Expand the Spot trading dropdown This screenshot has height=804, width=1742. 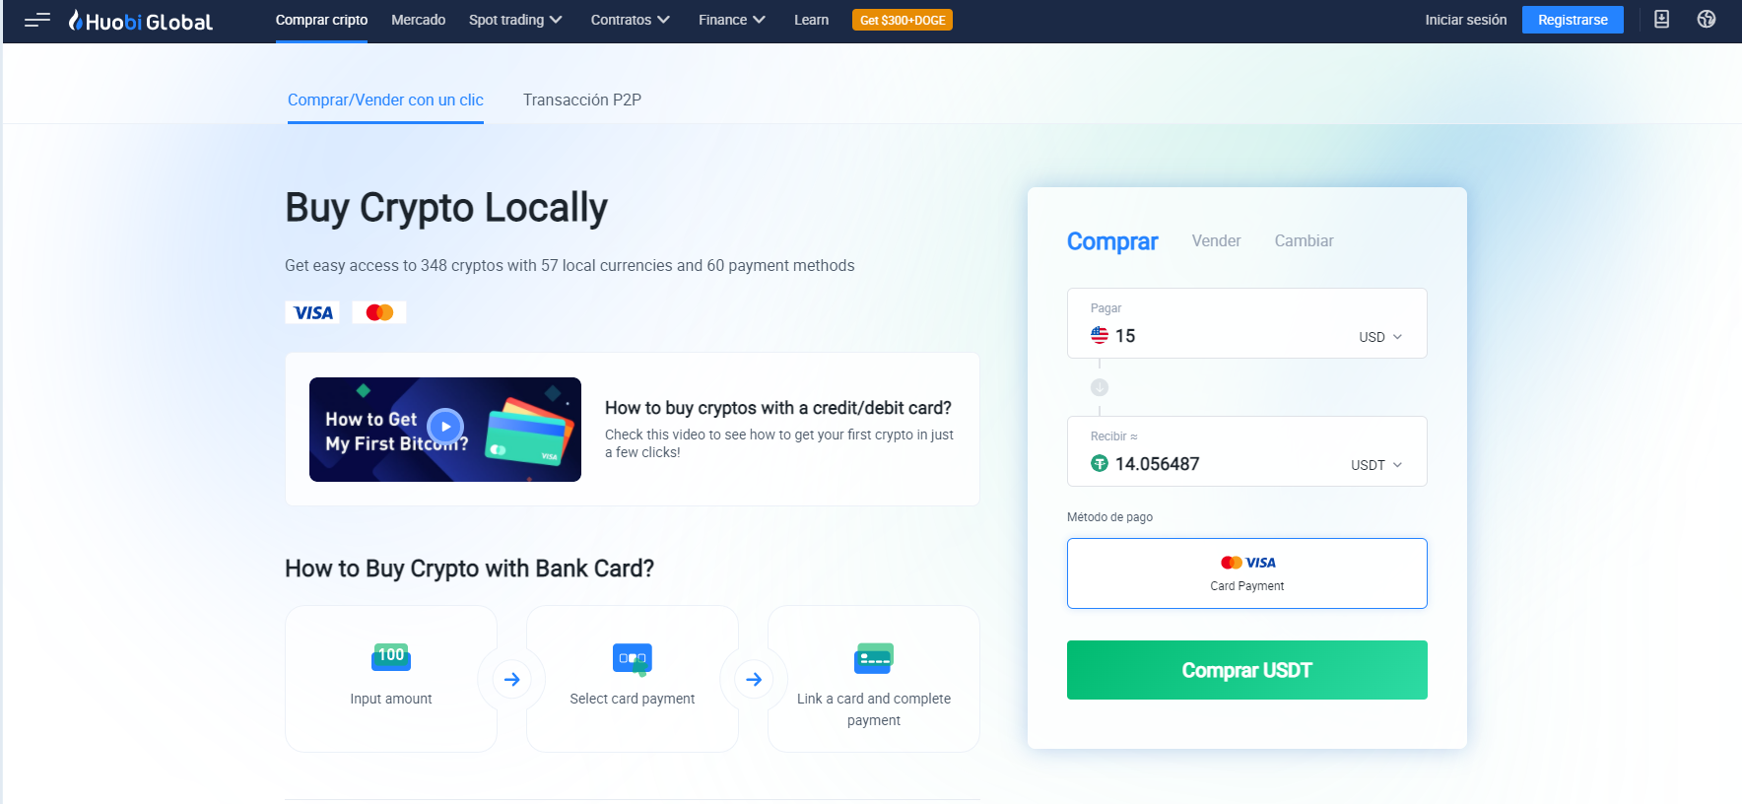[x=515, y=20]
